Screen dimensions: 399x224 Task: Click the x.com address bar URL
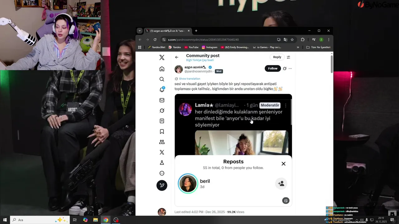pos(203,40)
